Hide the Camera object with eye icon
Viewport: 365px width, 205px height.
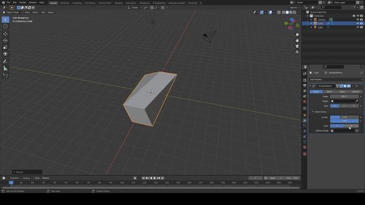358,19
